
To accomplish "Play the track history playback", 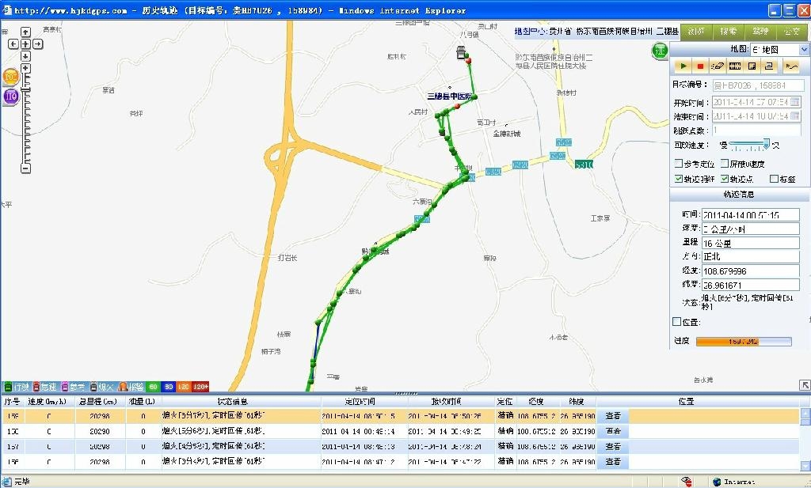I will click(683, 66).
